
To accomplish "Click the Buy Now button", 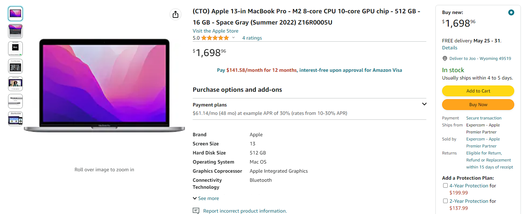I will pos(478,104).
